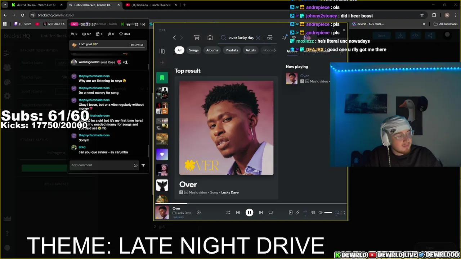Screen dimensions: 461x259
Task: Open settings gear on LIVE chat popup
Action: click(x=136, y=24)
